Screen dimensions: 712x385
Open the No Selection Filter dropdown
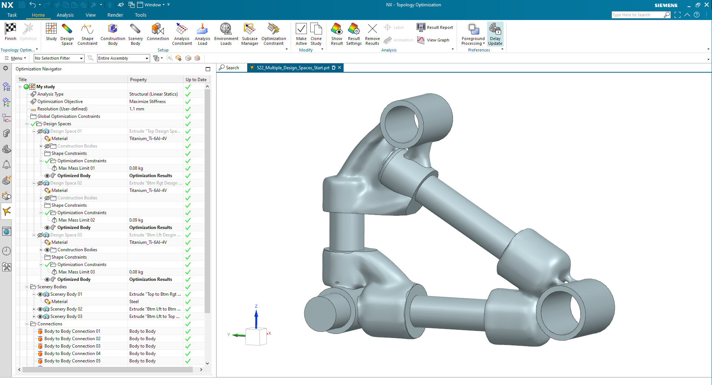pyautogui.click(x=82, y=58)
